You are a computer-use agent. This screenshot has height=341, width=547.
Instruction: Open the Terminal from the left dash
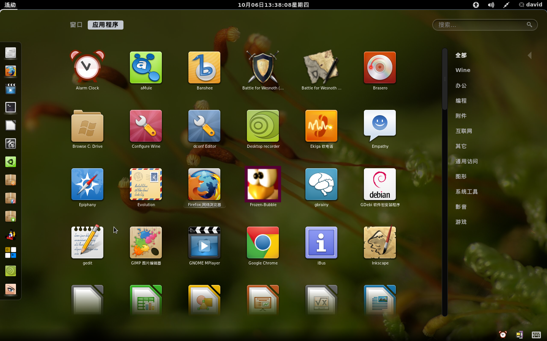coord(11,108)
